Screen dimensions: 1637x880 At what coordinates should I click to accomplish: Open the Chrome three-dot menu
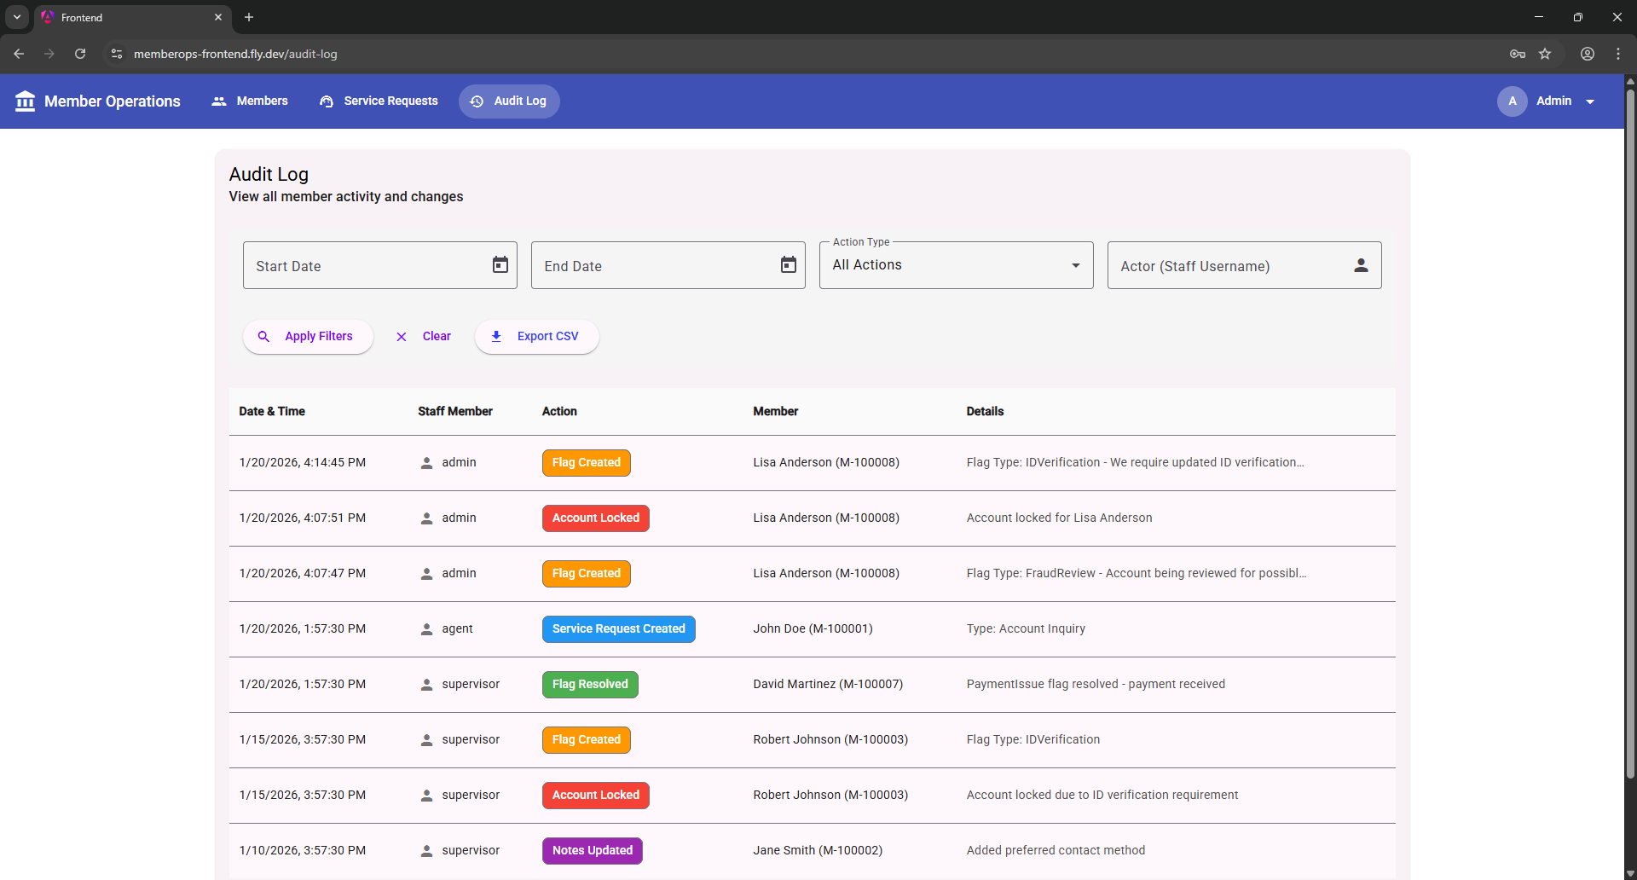(1617, 54)
